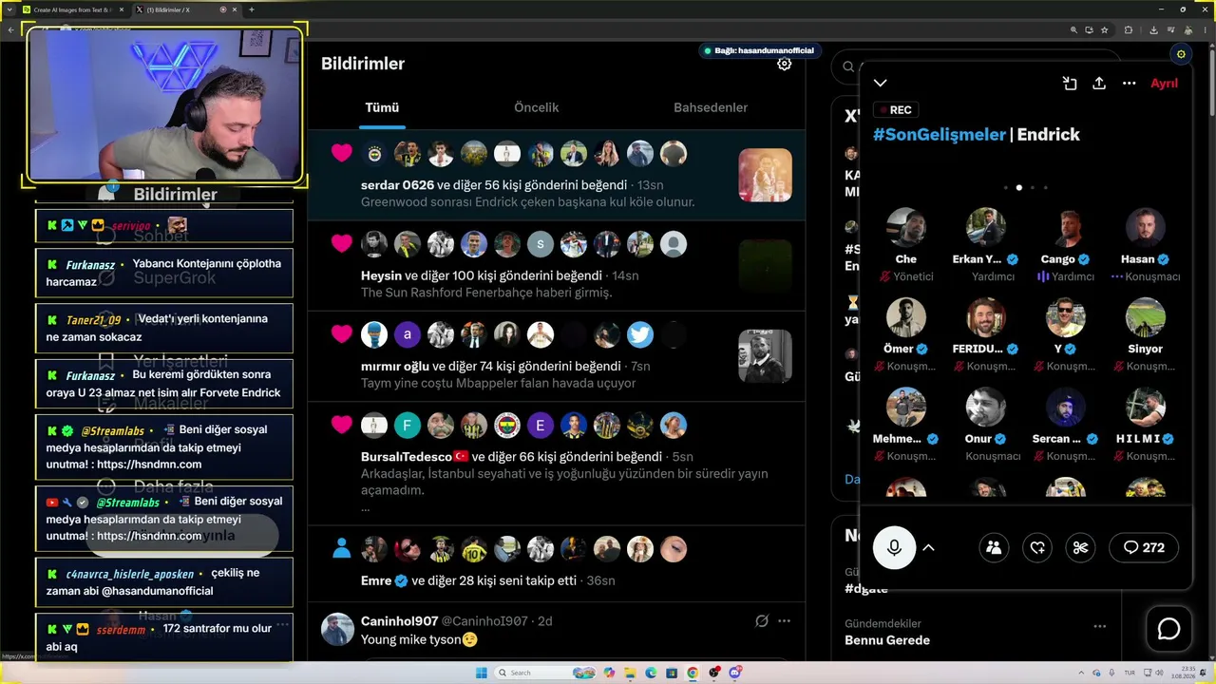Switch to the Bahsedenler tab
1216x684 pixels.
click(x=711, y=107)
